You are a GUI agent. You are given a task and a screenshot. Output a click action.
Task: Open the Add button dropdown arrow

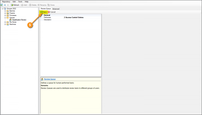(x=28, y=5)
